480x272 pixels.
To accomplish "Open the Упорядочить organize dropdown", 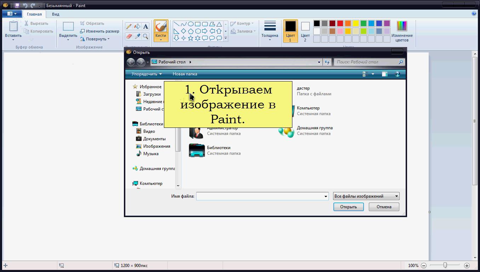I will click(x=147, y=74).
